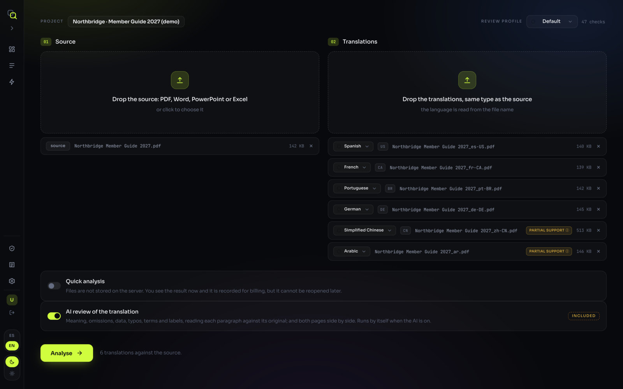Open the Arabic language dropdown
This screenshot has width=623, height=389.
click(352, 251)
